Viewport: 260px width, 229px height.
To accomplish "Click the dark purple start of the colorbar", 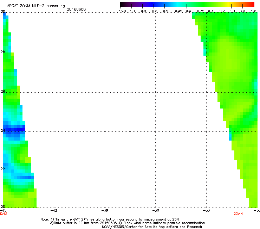I will click(x=124, y=4).
